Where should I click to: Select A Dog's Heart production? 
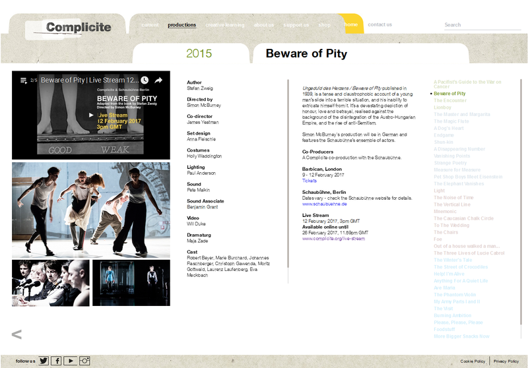pos(449,128)
